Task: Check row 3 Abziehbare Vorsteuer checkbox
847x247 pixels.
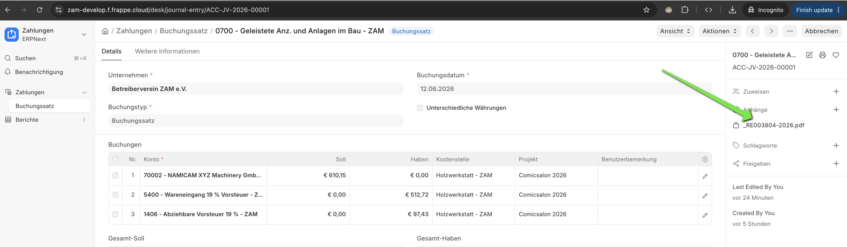Action: (x=115, y=214)
